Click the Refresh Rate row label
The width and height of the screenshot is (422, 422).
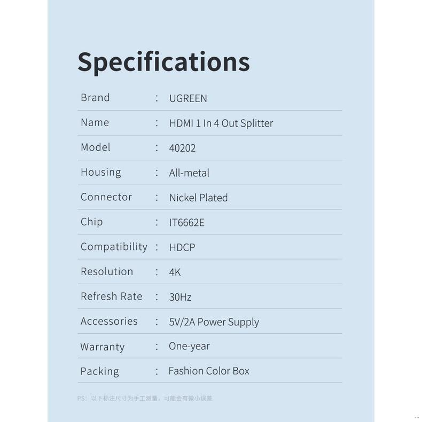[111, 296]
